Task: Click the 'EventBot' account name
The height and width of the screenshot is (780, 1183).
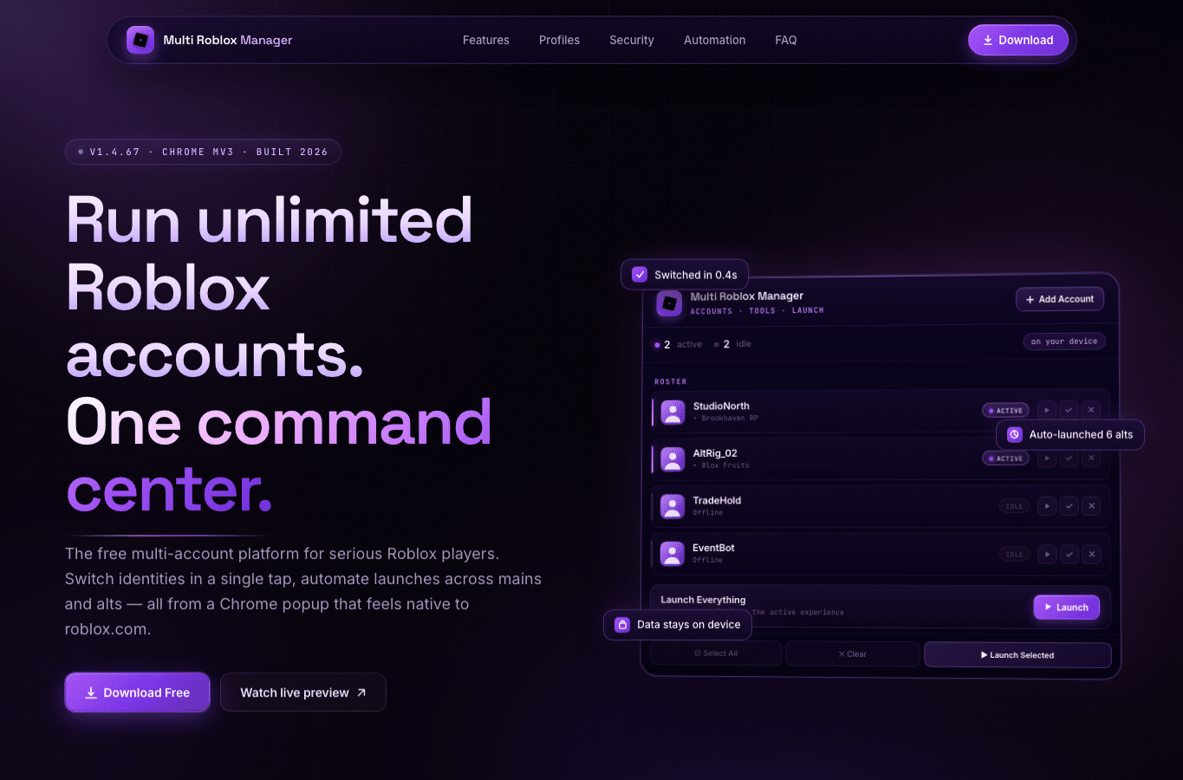Action: click(x=713, y=548)
